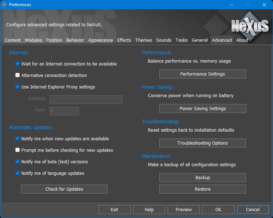Click the 'Internet:' section heading
The width and height of the screenshot is (273, 218).
coord(19,53)
